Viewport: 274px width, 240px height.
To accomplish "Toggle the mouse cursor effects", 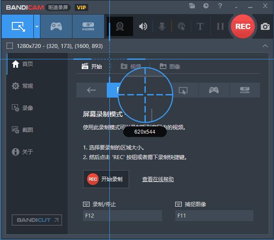I will [181, 26].
